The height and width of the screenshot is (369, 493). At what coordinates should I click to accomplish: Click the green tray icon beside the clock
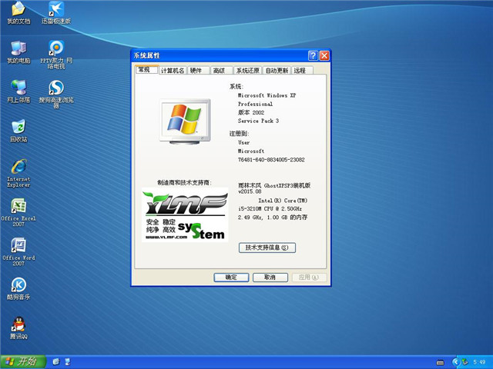(464, 362)
